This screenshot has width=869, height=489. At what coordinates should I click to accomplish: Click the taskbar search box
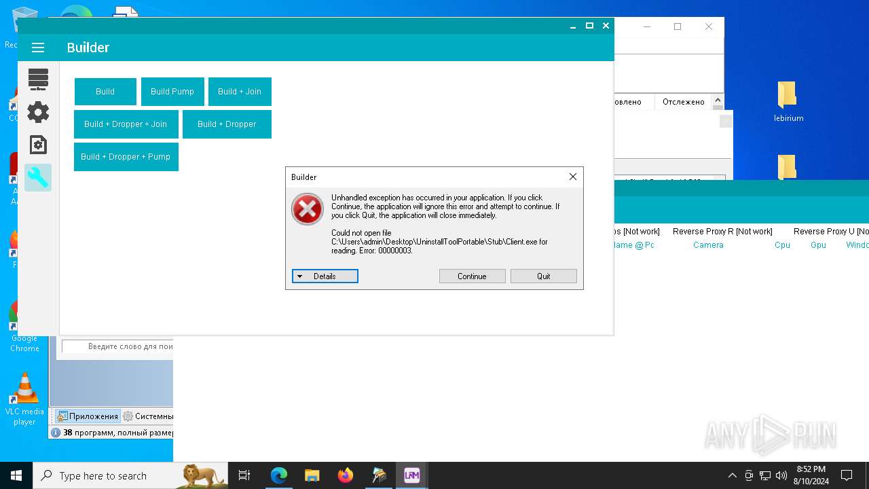pyautogui.click(x=130, y=475)
